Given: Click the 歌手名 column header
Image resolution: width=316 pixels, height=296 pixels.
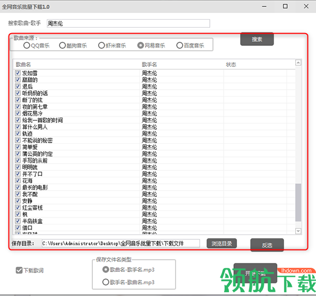Looking at the screenshot, I should (x=149, y=65).
